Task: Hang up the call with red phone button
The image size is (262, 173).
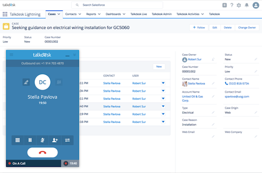Action: (x=42, y=153)
